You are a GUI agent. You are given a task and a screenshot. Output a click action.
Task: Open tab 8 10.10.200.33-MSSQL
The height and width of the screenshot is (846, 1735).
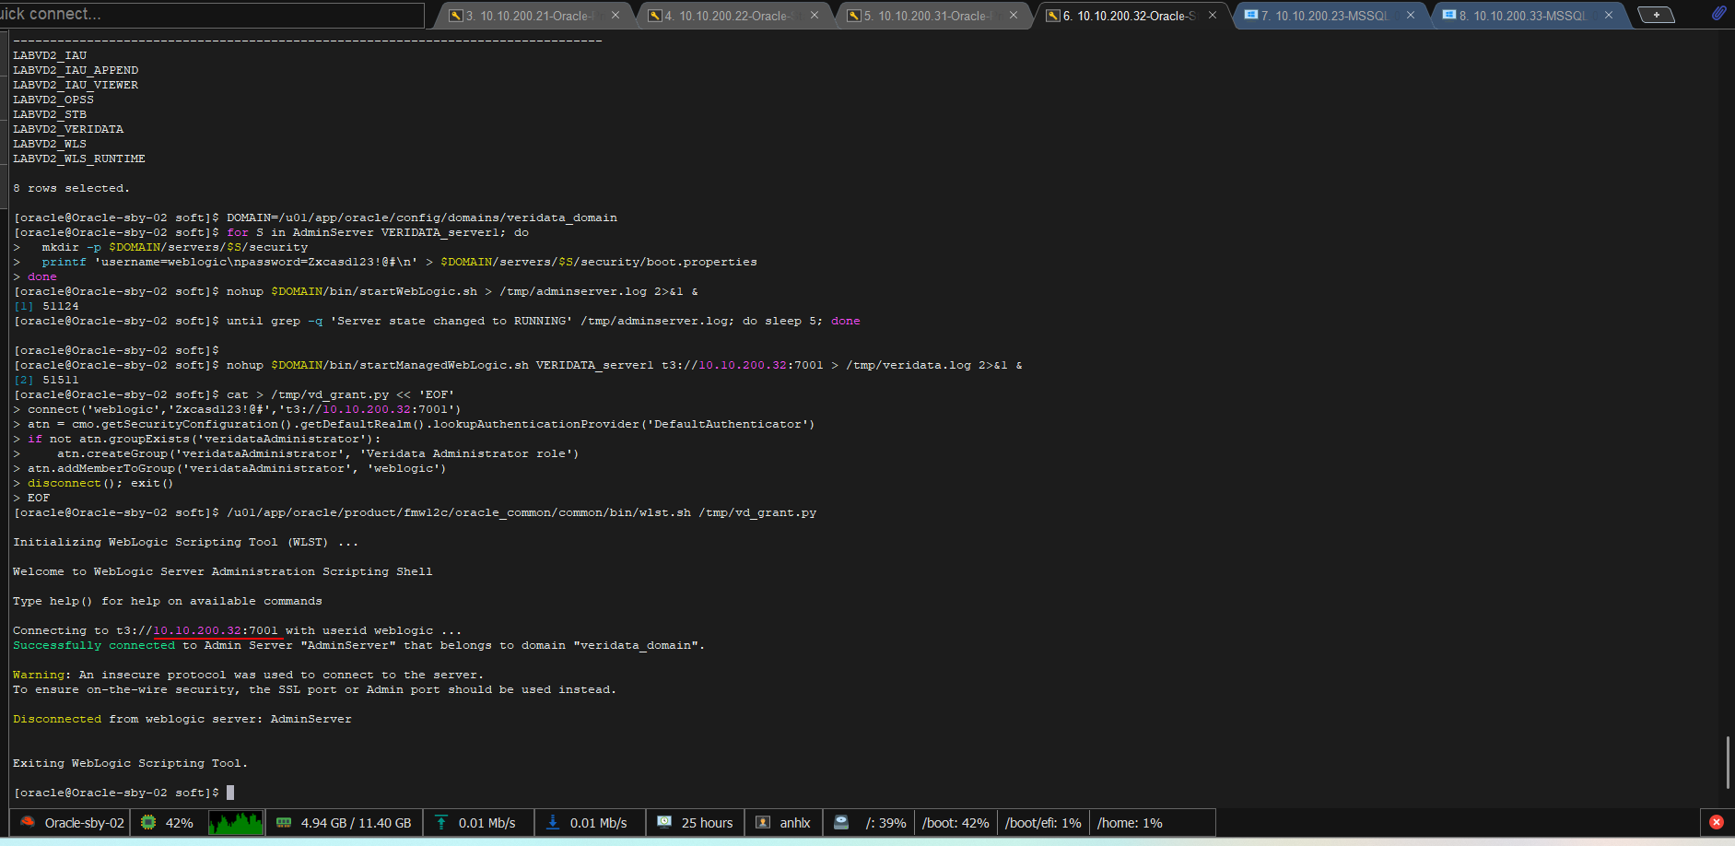1529,16
